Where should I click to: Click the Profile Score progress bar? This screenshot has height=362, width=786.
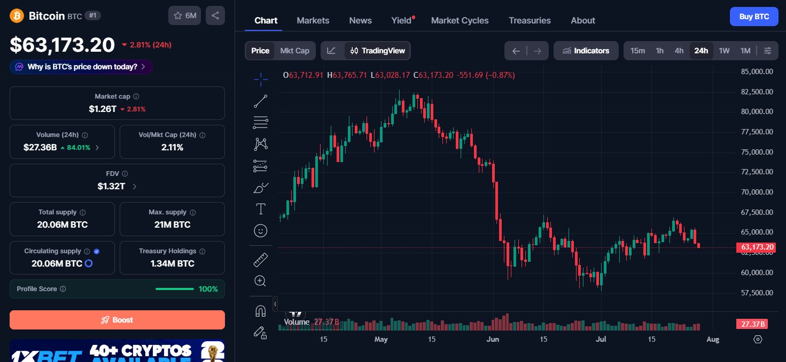[x=175, y=289]
